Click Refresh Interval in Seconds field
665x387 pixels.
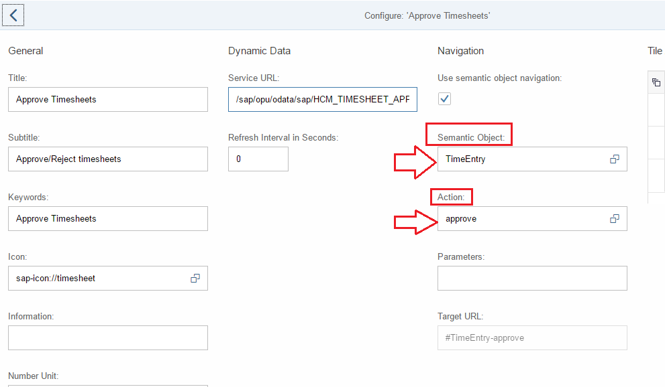point(258,159)
